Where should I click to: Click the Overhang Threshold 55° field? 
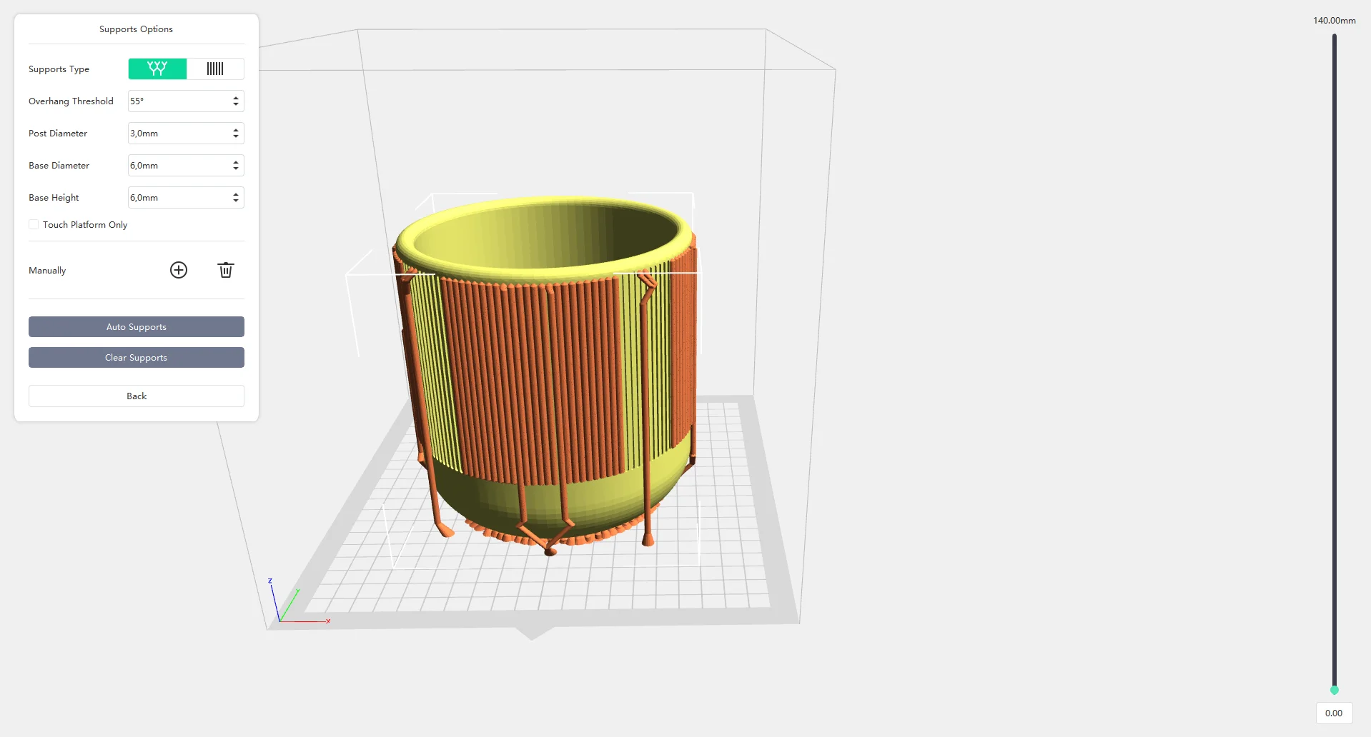pos(186,101)
